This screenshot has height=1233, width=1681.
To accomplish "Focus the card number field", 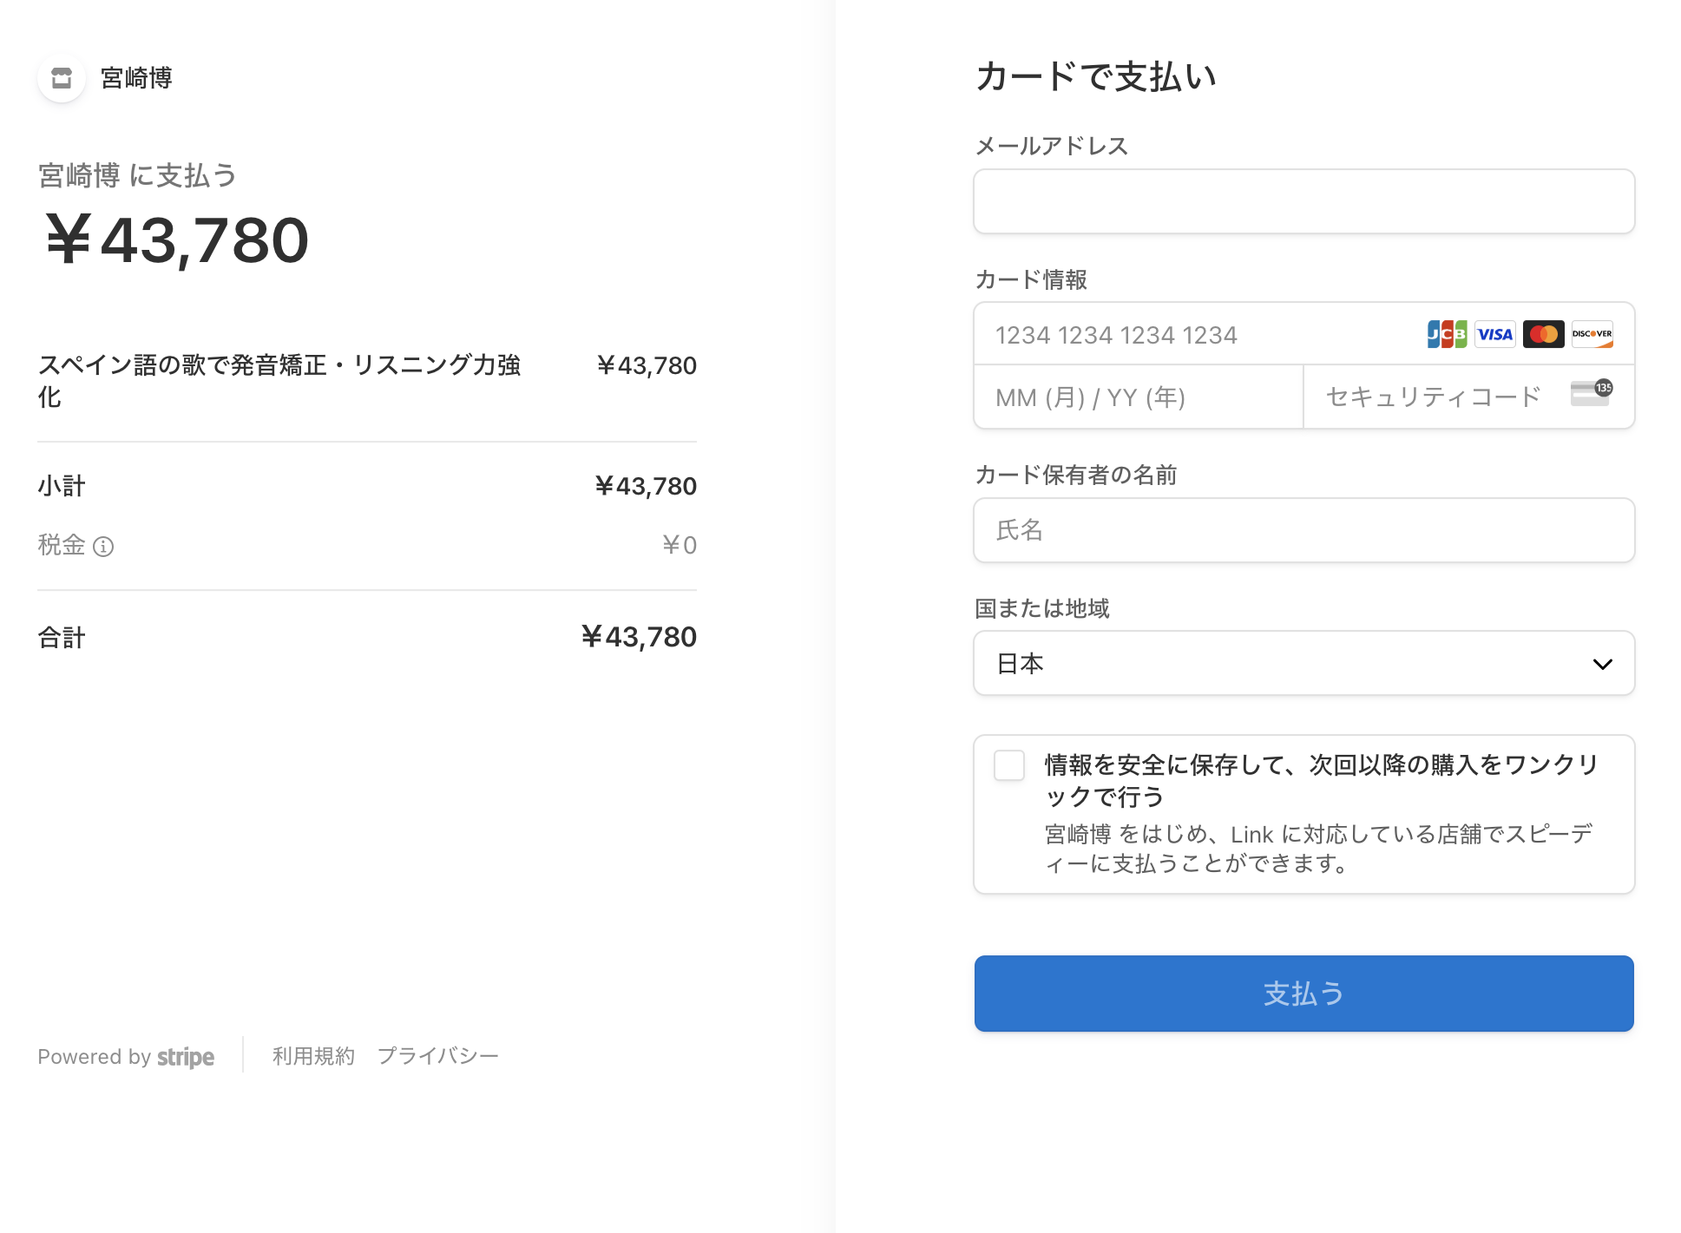I will tap(1304, 334).
